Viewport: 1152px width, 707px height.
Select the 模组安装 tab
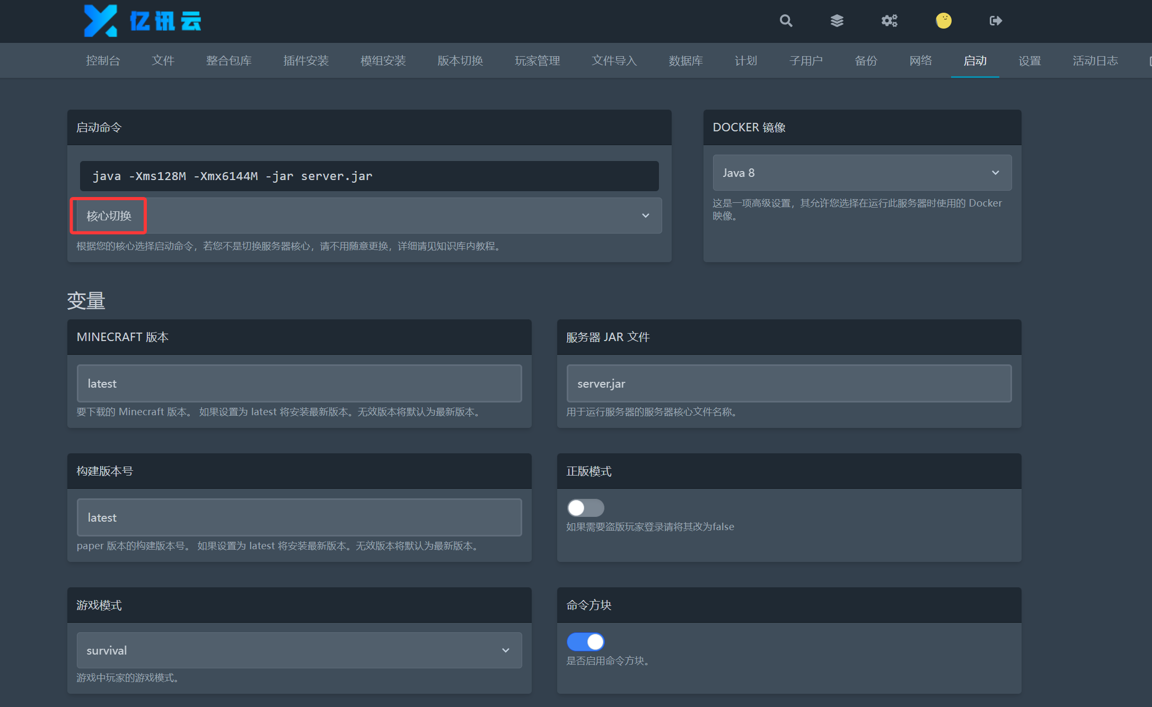coord(383,61)
